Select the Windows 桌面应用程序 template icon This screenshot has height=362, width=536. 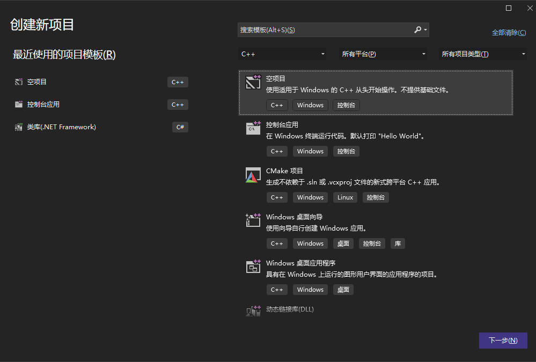(x=253, y=267)
